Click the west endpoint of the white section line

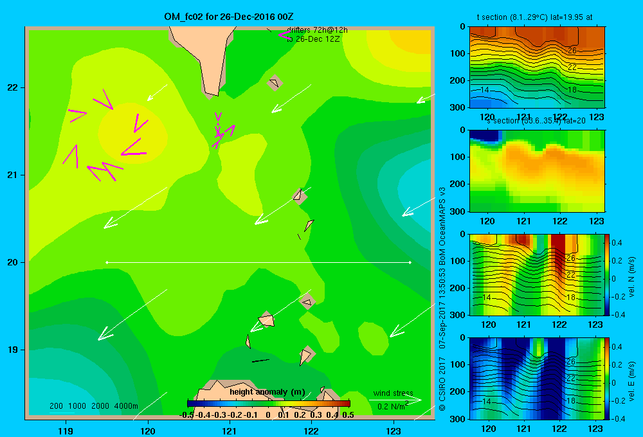[x=107, y=262]
